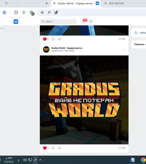
Task: Open a new browser tab with plus
Action: coord(46,3)
